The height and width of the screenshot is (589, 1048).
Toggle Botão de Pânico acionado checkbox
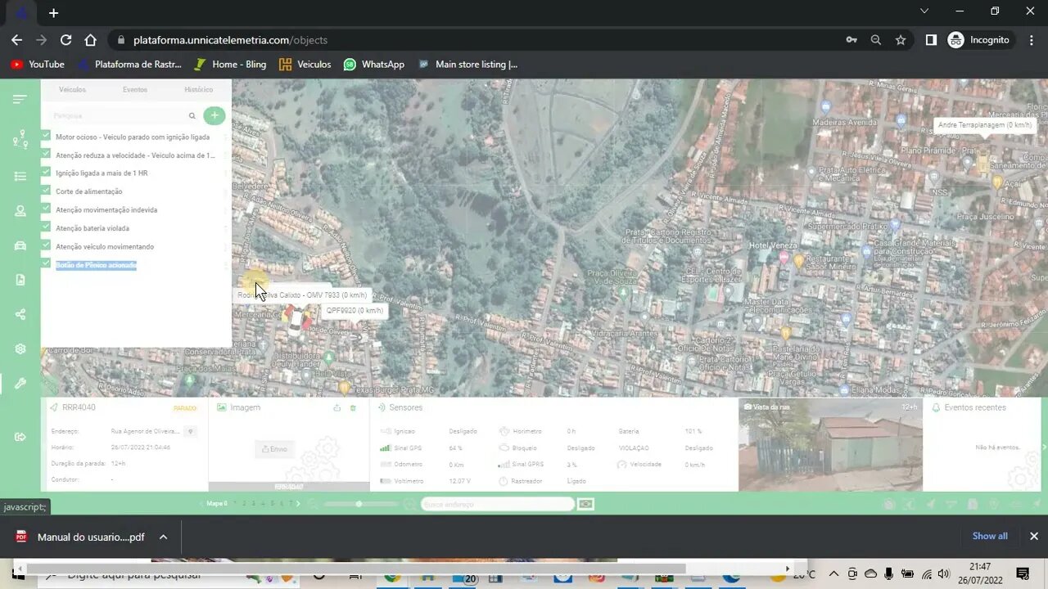tap(46, 263)
